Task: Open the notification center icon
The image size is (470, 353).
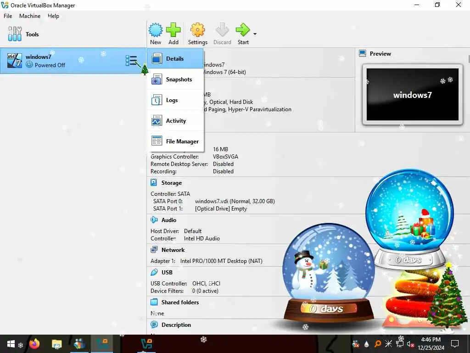Action: click(455, 344)
